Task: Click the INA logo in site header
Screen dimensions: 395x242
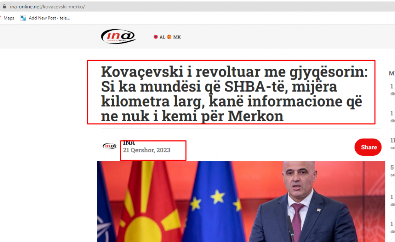Action: pyautogui.click(x=118, y=37)
